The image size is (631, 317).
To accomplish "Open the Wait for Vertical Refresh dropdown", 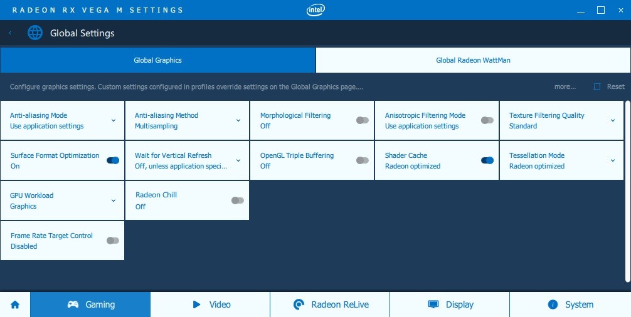I will click(238, 160).
